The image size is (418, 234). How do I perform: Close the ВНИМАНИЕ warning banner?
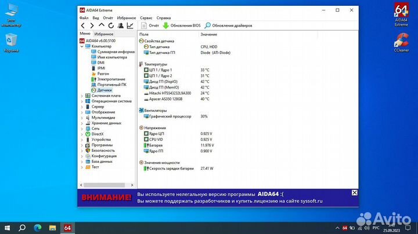[x=354, y=193]
